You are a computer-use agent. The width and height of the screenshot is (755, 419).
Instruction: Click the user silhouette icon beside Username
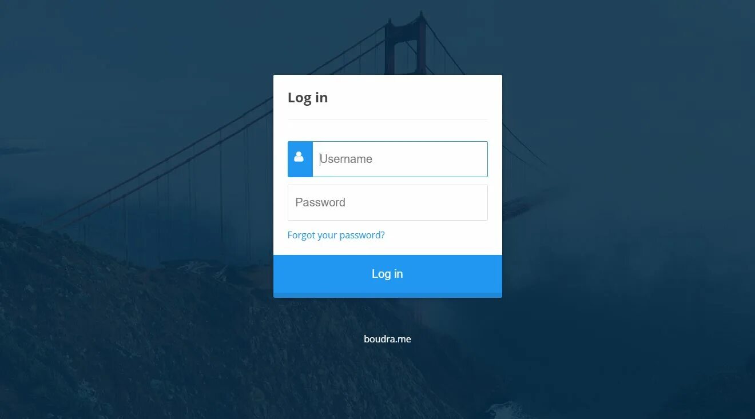tap(299, 157)
